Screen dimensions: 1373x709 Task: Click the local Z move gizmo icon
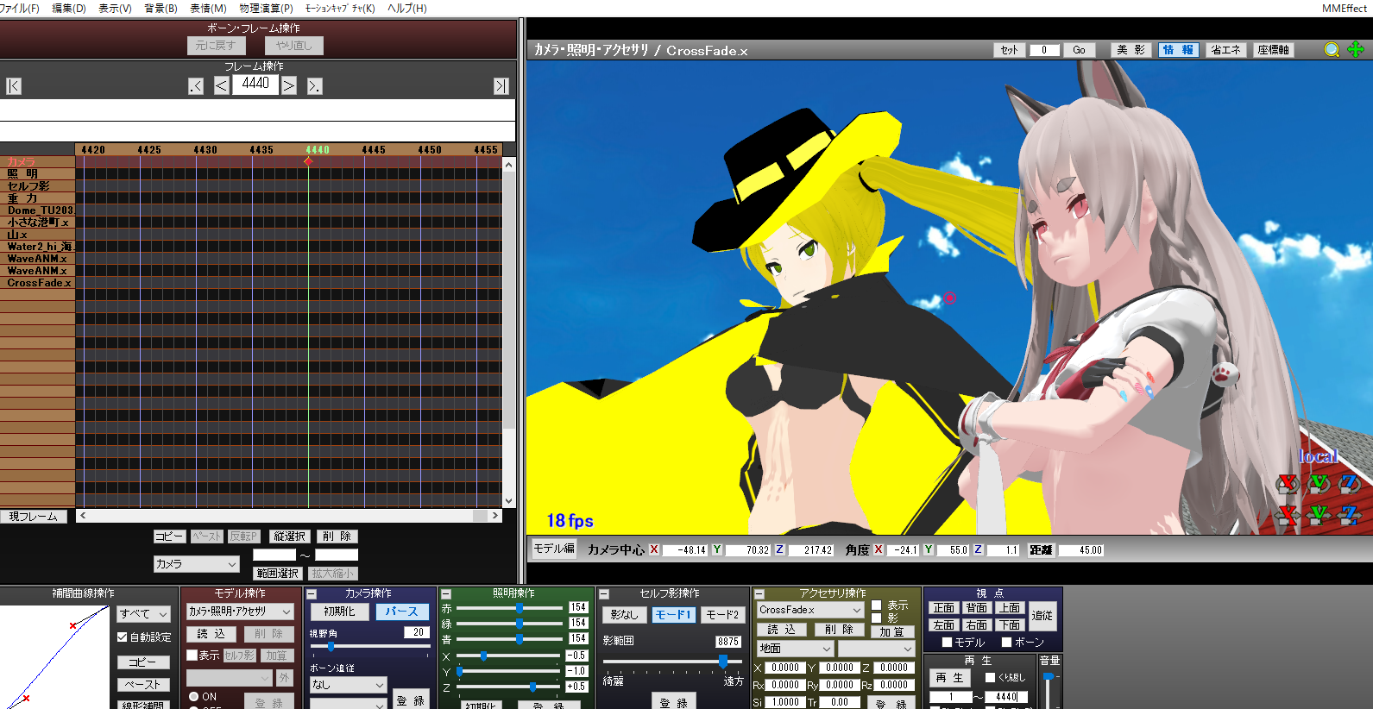[1350, 515]
